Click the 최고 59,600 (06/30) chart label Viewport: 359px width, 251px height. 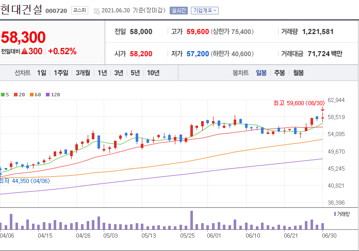299,103
